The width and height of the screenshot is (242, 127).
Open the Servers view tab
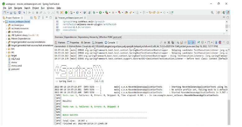point(86,43)
